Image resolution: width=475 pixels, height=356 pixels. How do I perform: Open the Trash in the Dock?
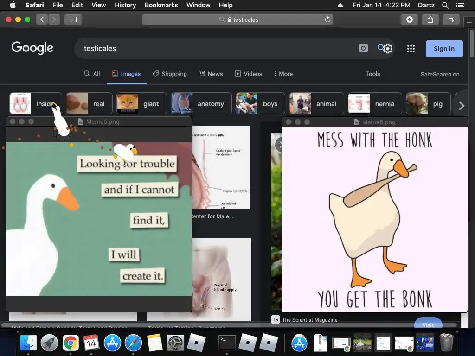click(446, 343)
